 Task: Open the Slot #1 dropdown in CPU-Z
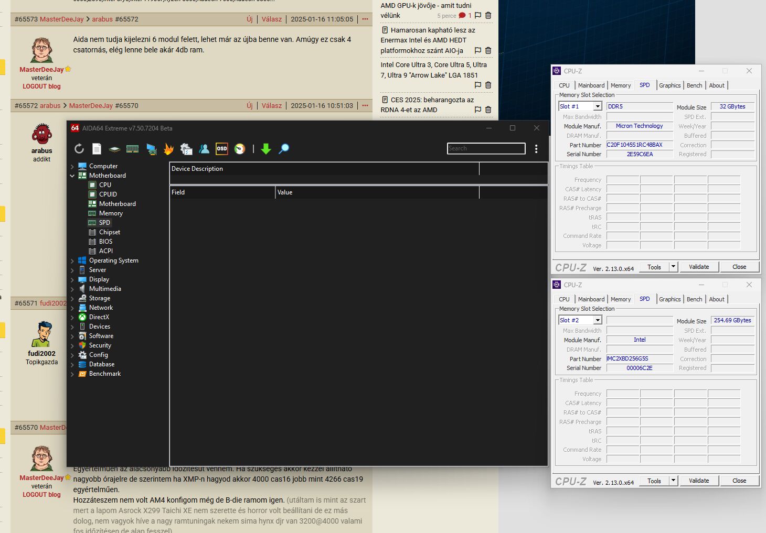[597, 106]
